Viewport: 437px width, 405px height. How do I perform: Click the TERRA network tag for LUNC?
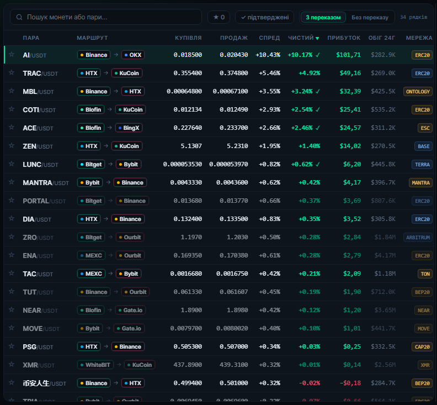click(422, 165)
